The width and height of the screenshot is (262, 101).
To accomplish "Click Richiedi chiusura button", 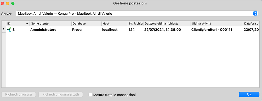I will 19,94.
